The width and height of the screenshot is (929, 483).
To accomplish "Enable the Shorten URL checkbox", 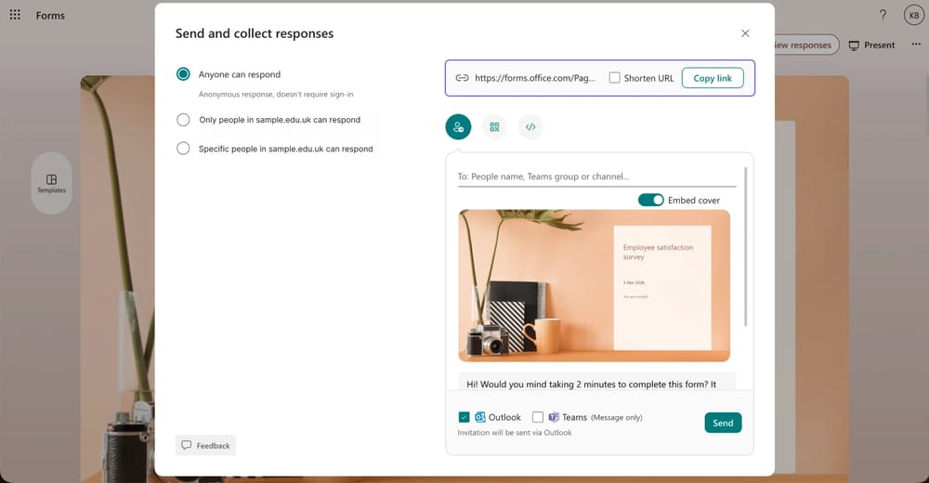I will tap(614, 78).
